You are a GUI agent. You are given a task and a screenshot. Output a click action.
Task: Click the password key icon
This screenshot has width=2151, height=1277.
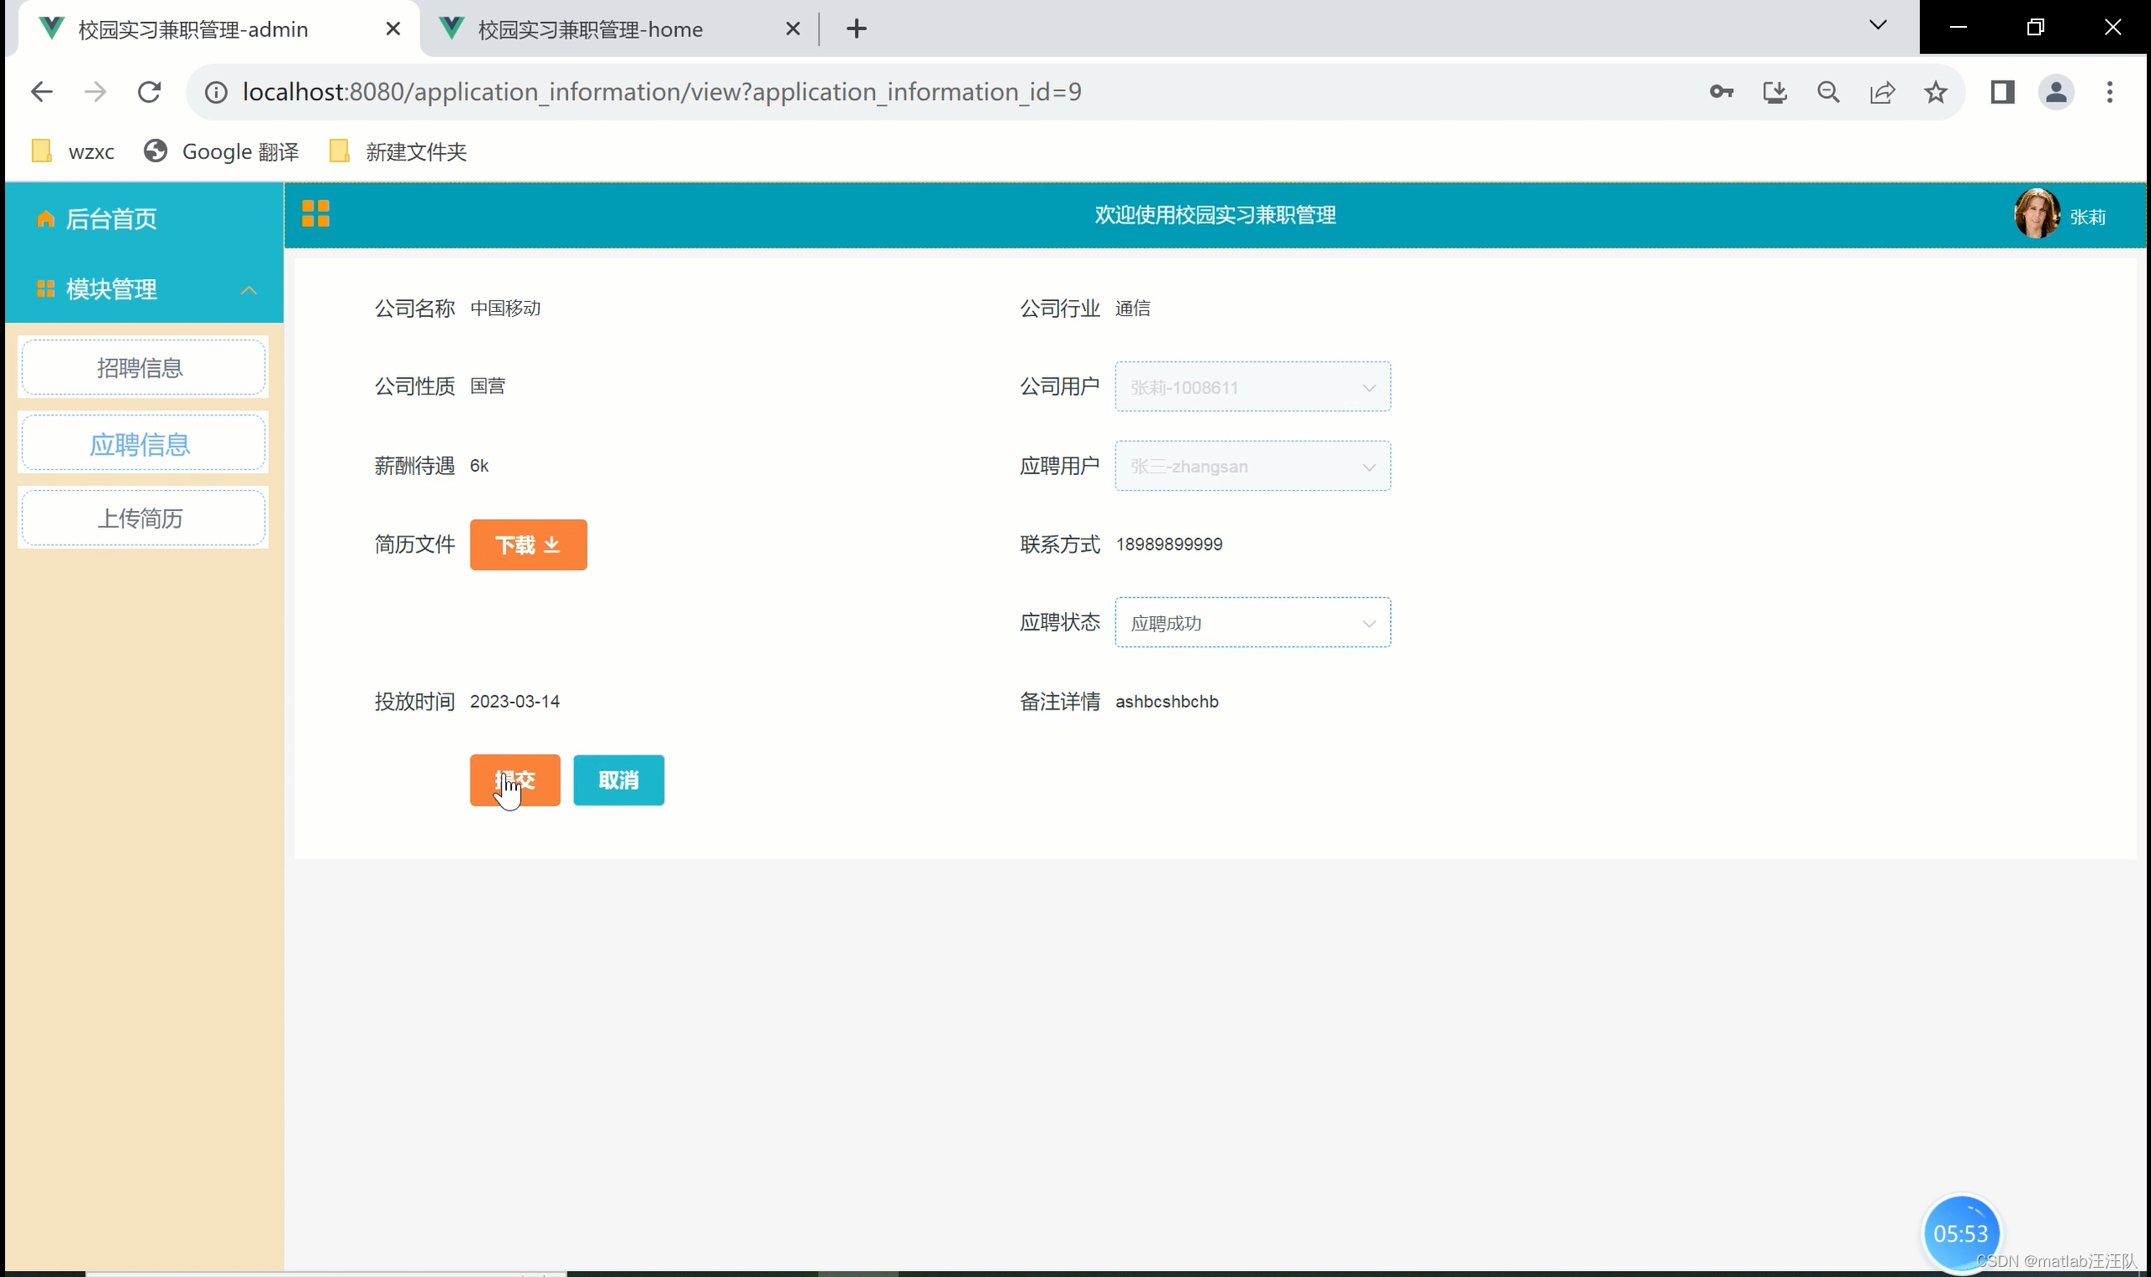click(1721, 92)
